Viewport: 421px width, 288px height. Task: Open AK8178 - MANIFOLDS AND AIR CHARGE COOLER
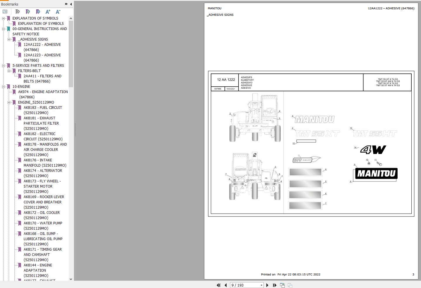pyautogui.click(x=45, y=150)
